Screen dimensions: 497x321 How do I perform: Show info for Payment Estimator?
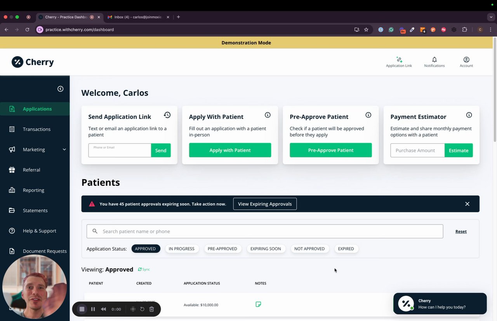[x=469, y=115]
